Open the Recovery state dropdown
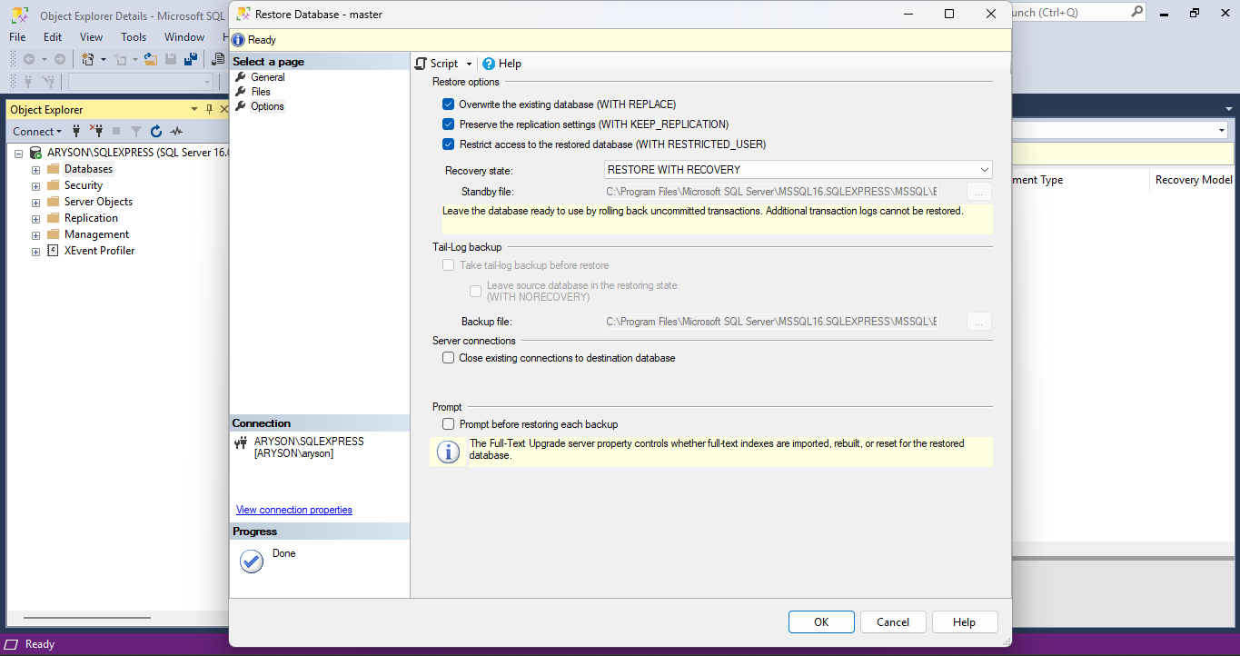 (984, 169)
